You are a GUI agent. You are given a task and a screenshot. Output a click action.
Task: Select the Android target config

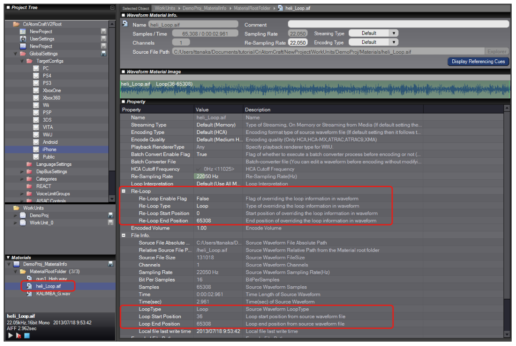(x=50, y=142)
